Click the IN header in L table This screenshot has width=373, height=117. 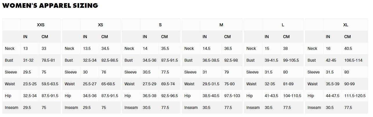pyautogui.click(x=267, y=37)
